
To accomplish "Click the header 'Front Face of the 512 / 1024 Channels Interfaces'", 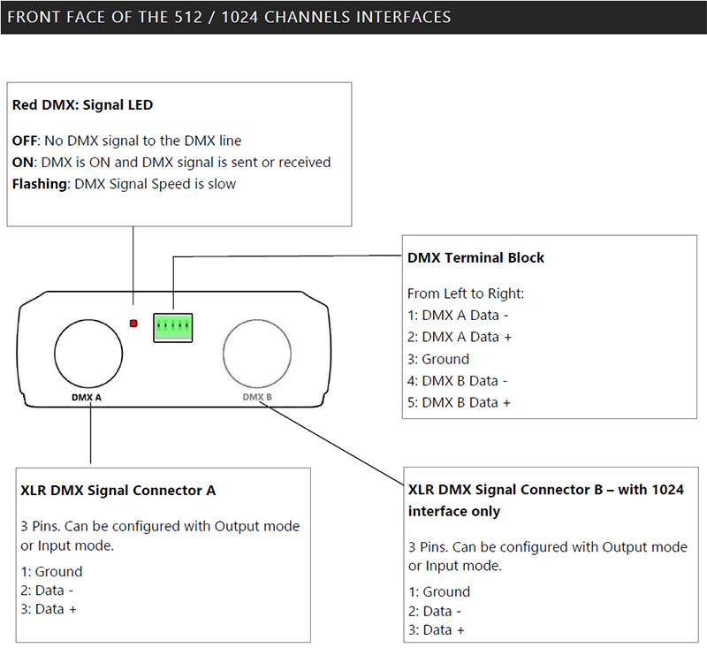I will tap(229, 17).
